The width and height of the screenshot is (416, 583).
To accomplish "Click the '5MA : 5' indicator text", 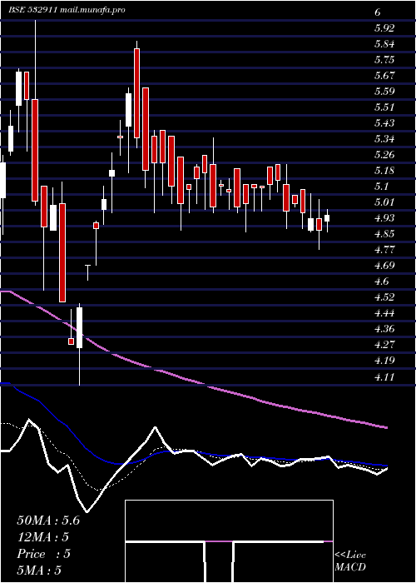I will [x=39, y=571].
